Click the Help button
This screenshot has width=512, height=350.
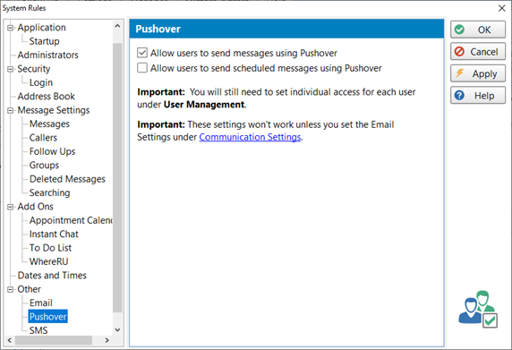click(x=478, y=96)
